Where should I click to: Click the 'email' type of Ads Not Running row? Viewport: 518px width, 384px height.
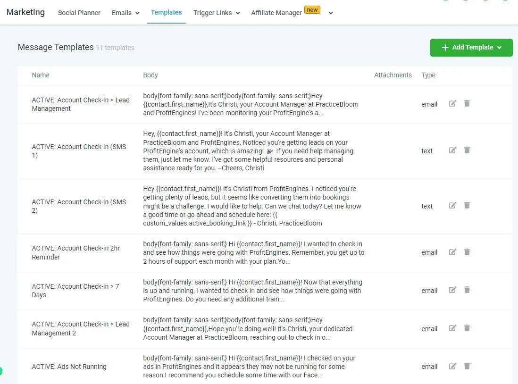click(429, 367)
